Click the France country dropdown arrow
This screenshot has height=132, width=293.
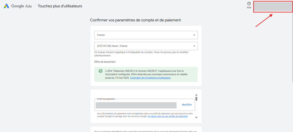[x=194, y=35]
